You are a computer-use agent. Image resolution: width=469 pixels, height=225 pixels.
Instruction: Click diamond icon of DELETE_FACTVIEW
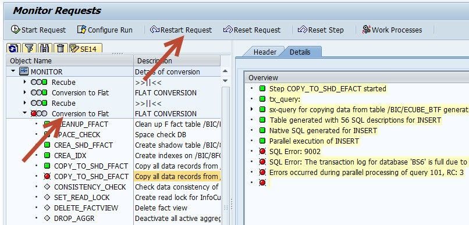pos(47,208)
